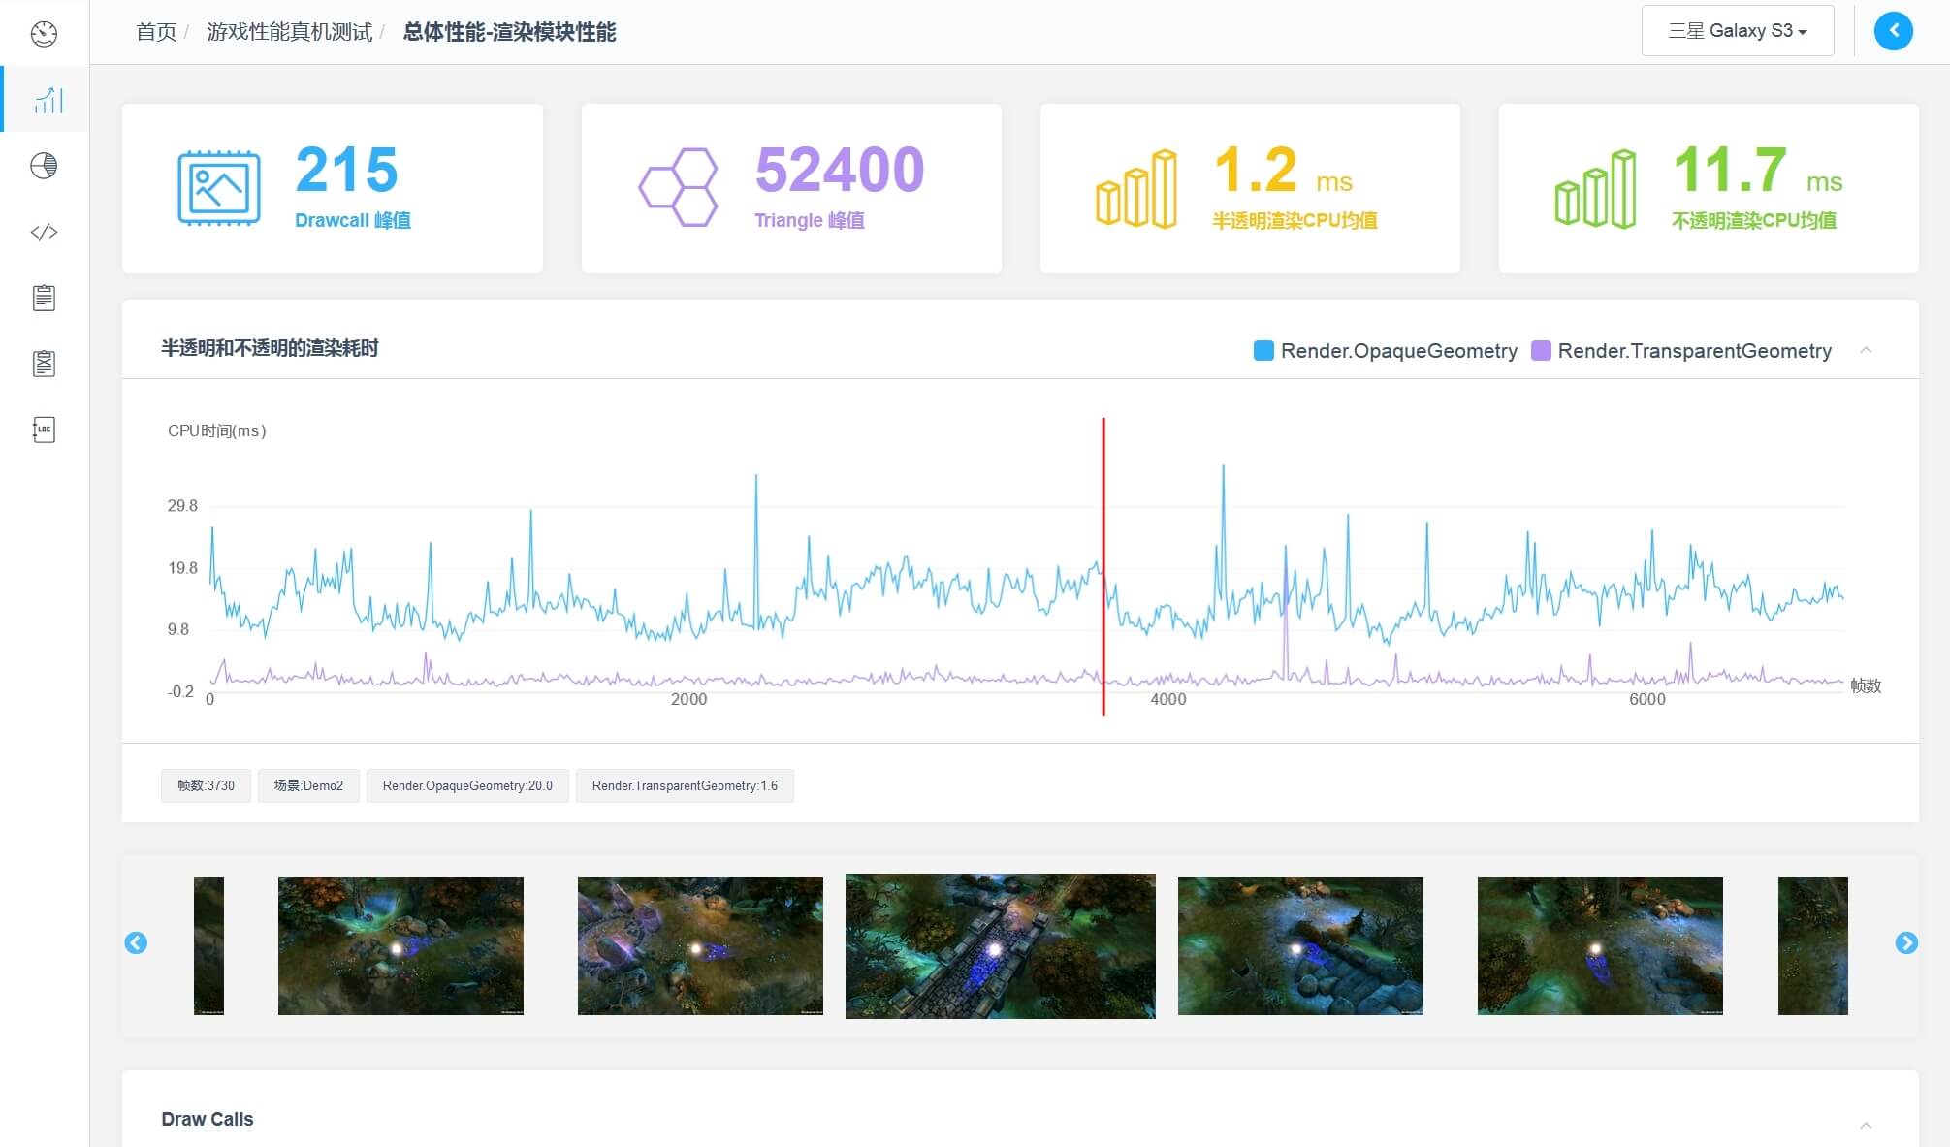Viewport: 1950px width, 1147px height.
Task: Click the Drawcall 峰值 image chip icon
Action: coord(218,188)
